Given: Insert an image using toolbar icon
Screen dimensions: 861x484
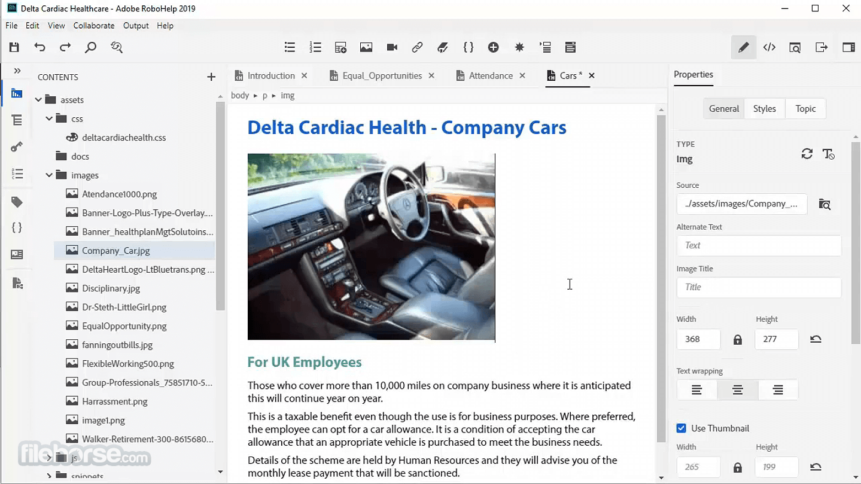Looking at the screenshot, I should tap(366, 47).
